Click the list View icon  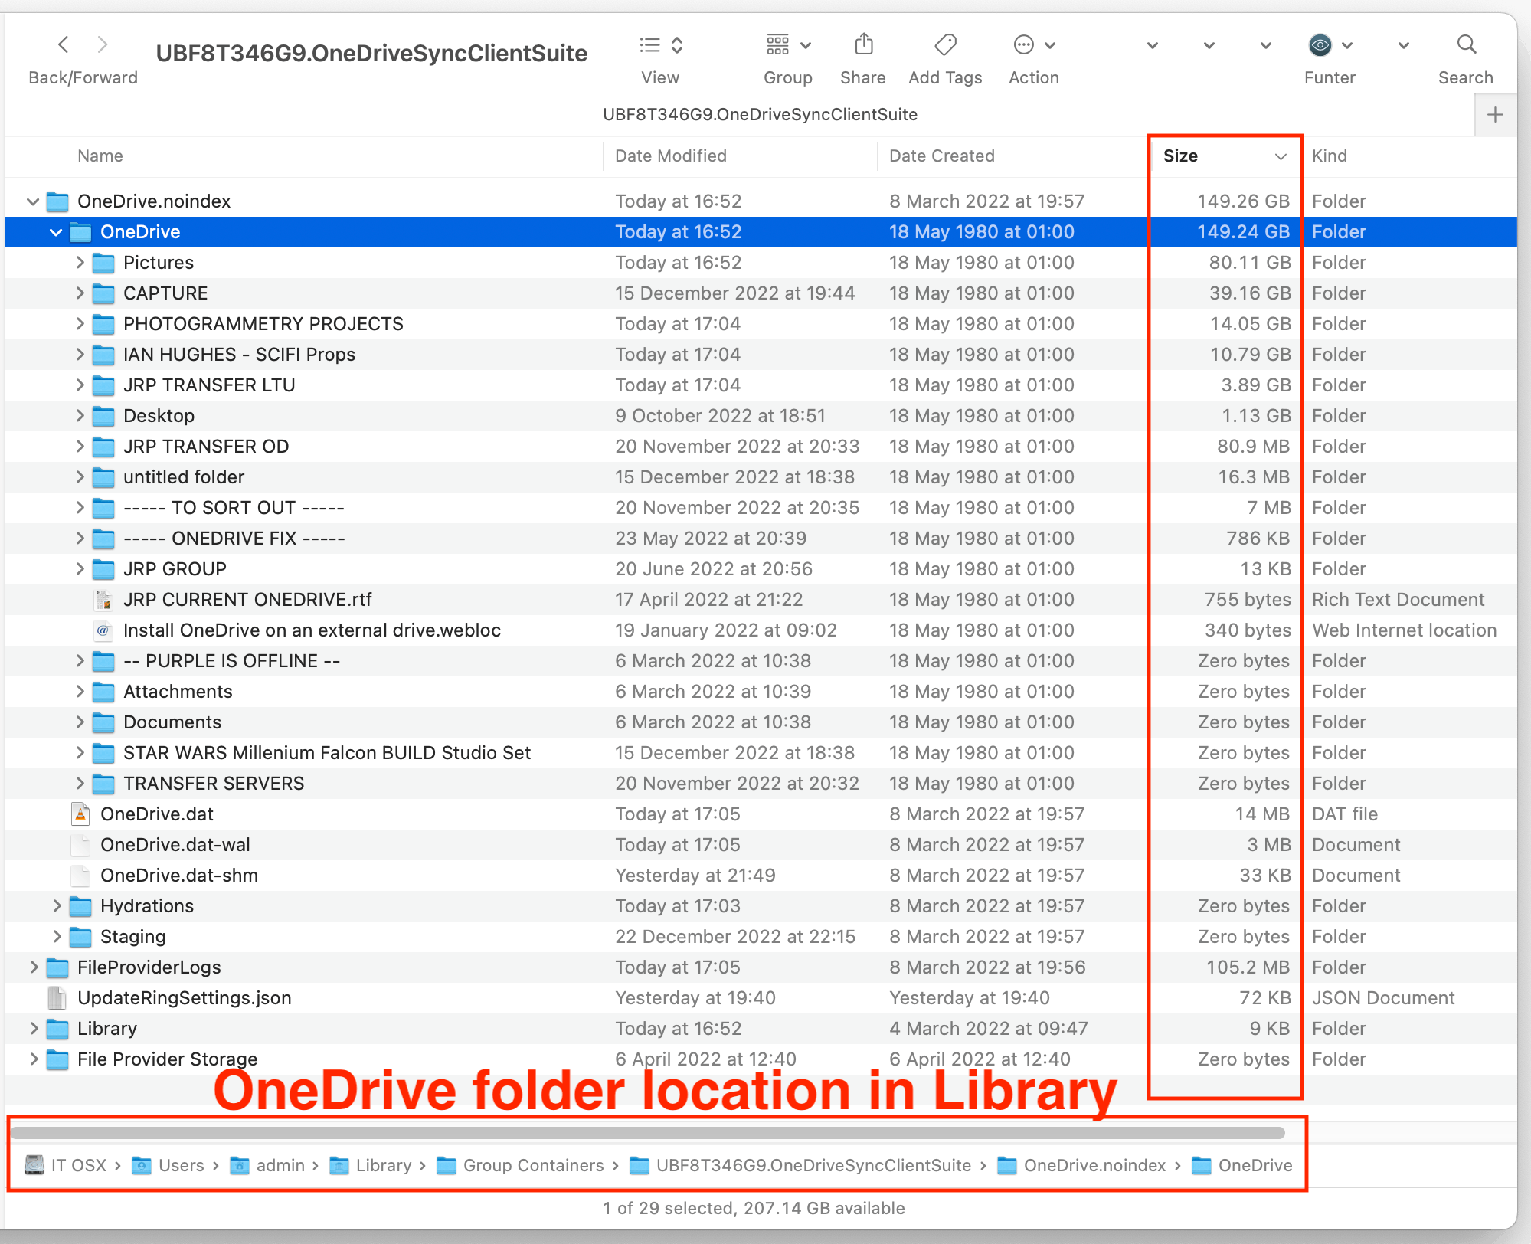click(650, 45)
